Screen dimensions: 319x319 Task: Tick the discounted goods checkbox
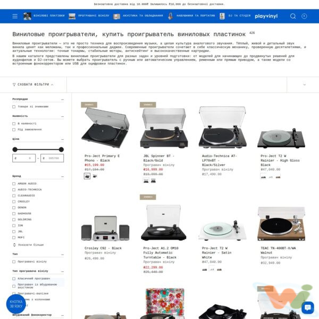pyautogui.click(x=14, y=107)
